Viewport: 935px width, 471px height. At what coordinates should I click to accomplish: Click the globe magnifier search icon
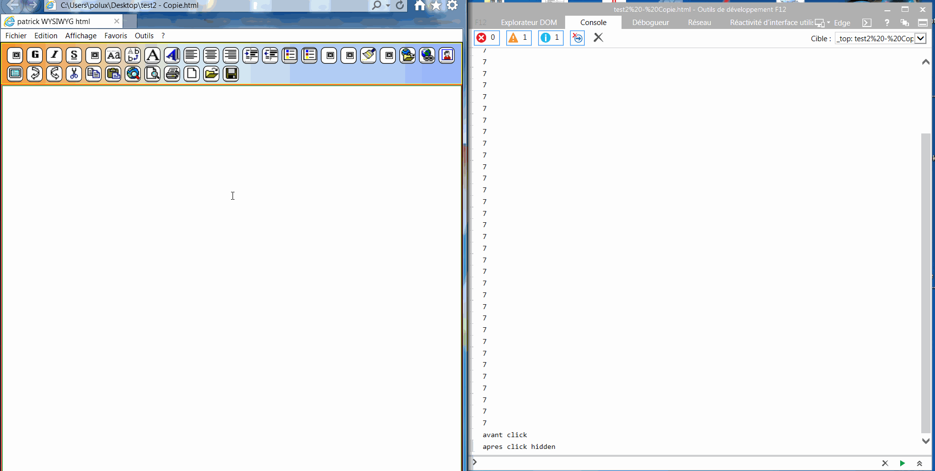[133, 74]
